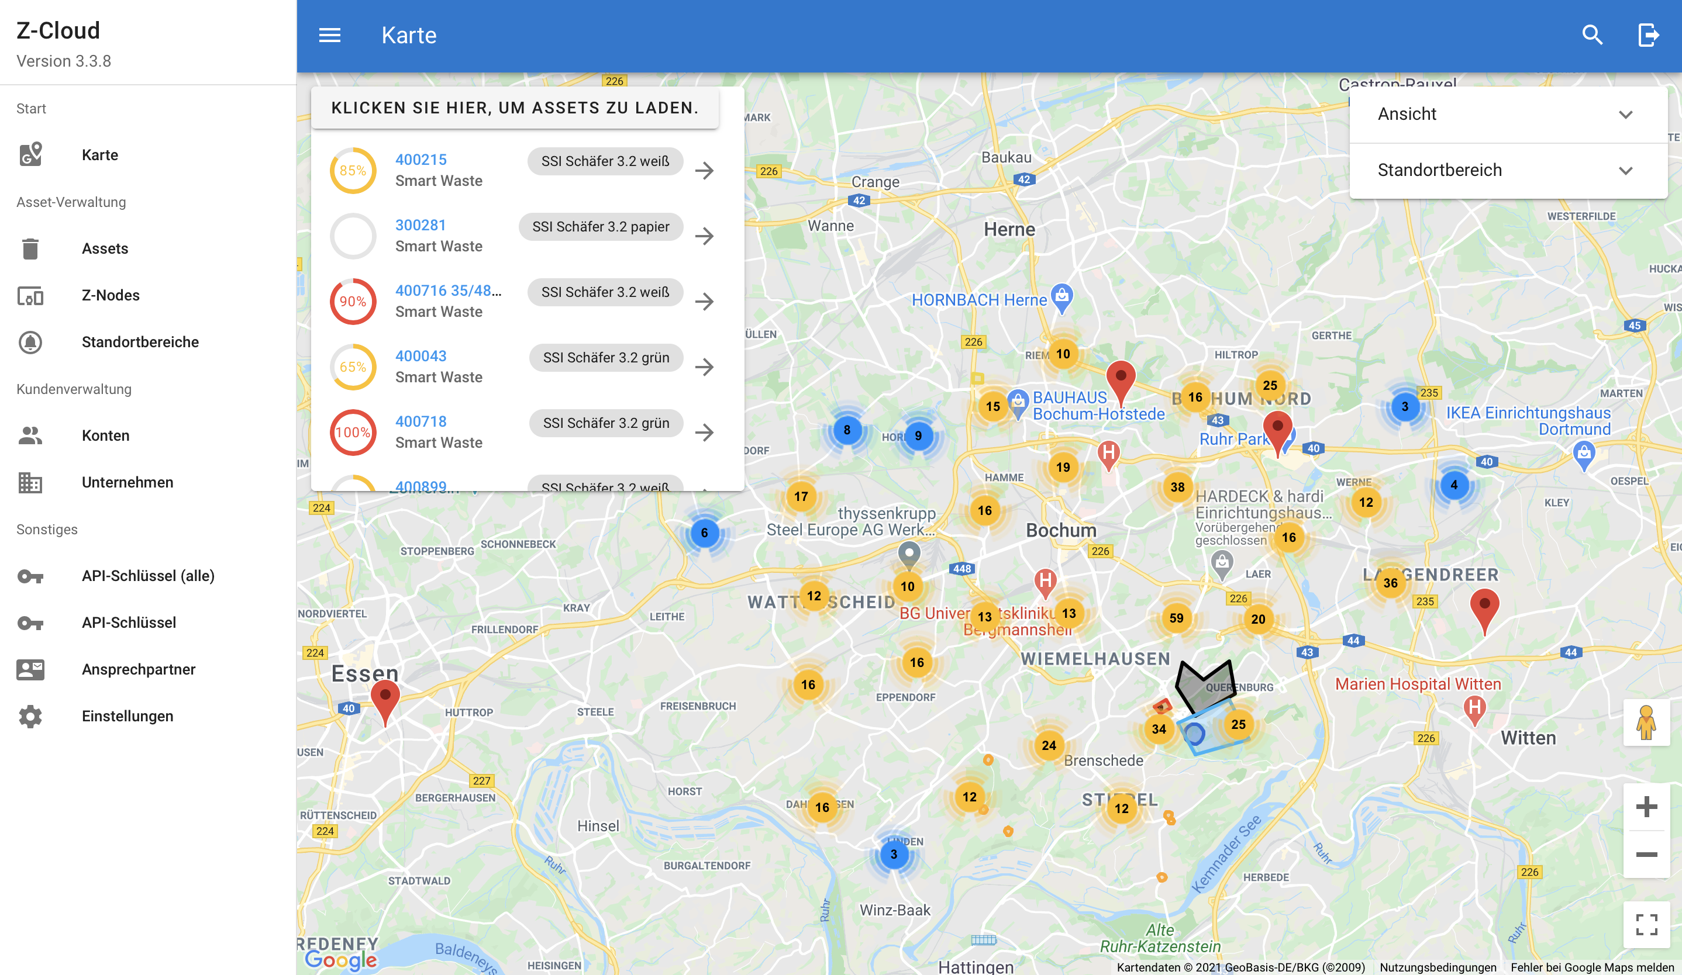
Task: Open arrow for asset 400215
Action: [x=704, y=171]
